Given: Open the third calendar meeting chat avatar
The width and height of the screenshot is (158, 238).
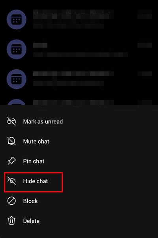Looking at the screenshot, I should pos(17,79).
